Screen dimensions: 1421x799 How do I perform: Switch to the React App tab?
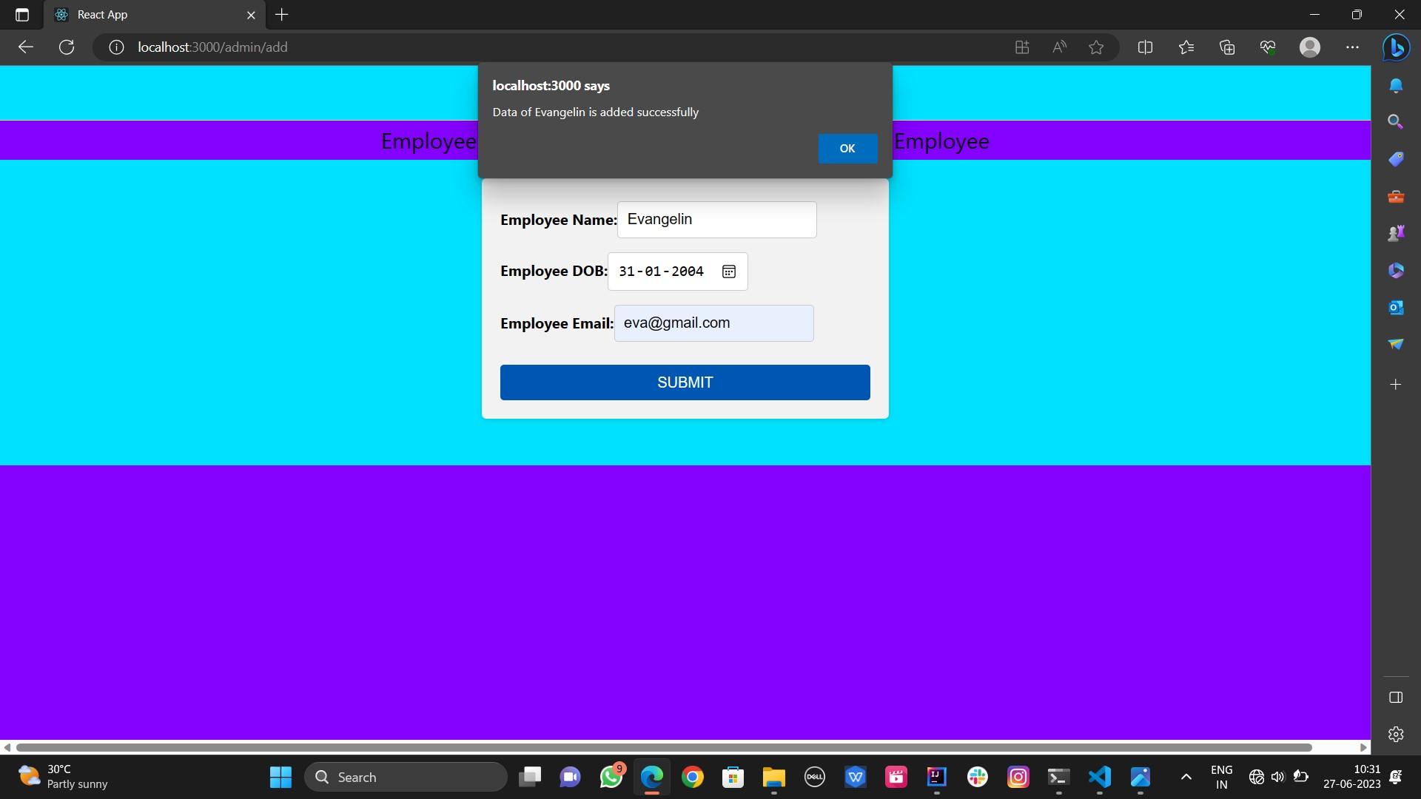pos(148,14)
